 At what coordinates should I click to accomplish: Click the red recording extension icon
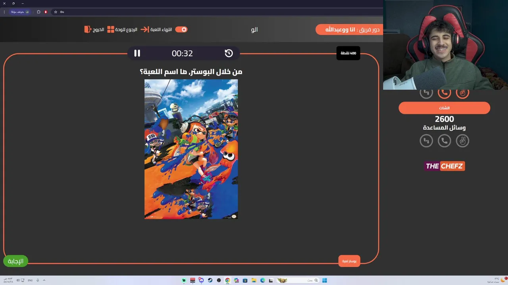point(46,12)
